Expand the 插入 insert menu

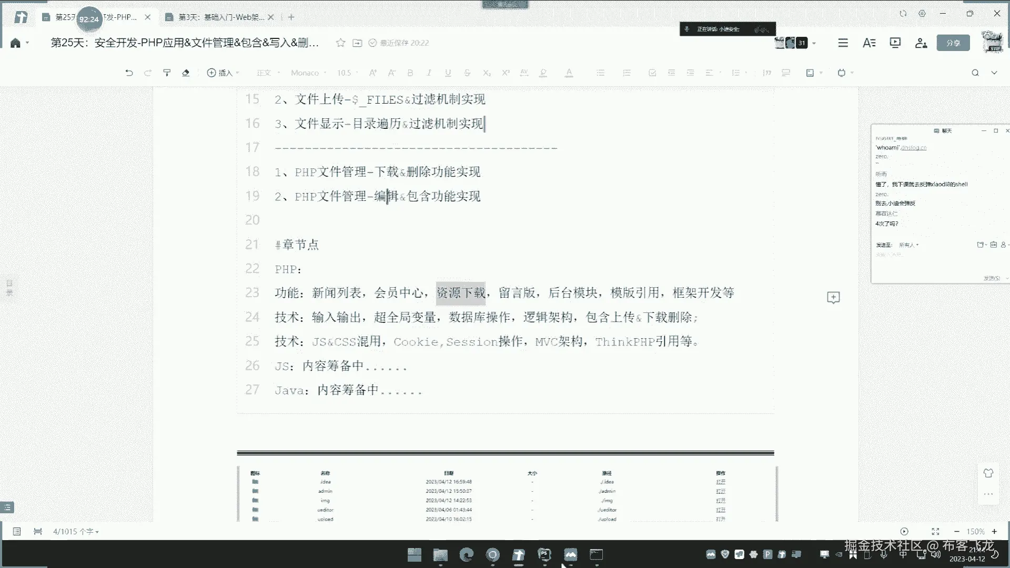pos(223,73)
